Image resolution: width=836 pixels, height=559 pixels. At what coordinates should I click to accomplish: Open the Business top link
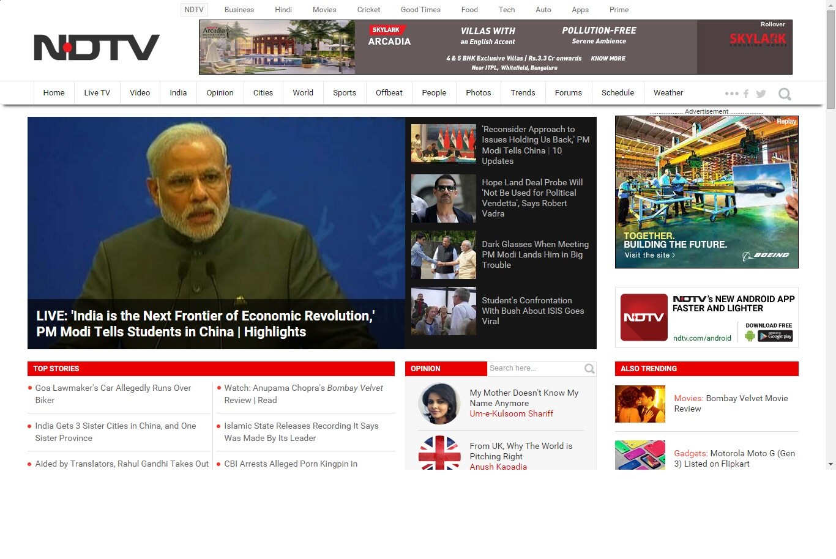(x=239, y=10)
